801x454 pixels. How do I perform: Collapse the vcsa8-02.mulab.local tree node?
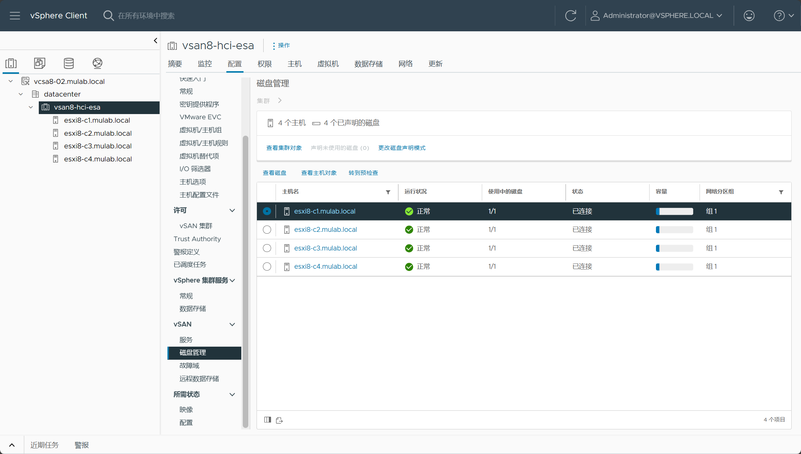(11, 81)
